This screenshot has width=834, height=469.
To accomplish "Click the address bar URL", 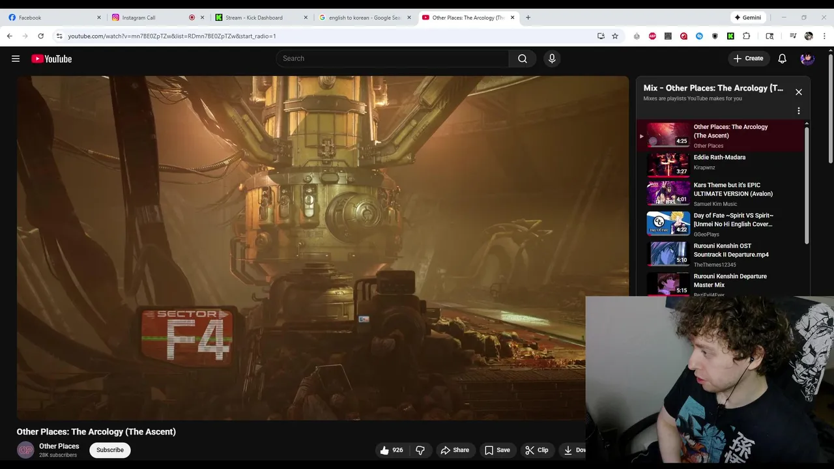I will [x=172, y=36].
